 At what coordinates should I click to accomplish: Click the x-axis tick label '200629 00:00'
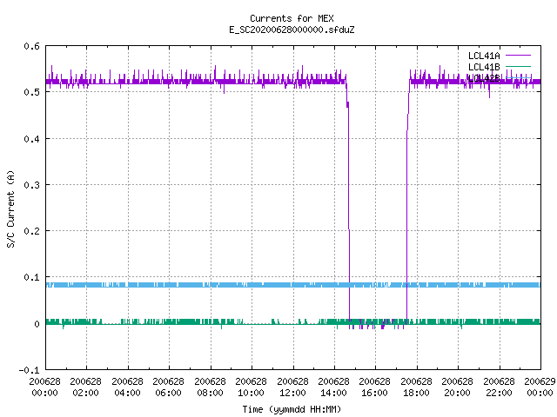540,387
